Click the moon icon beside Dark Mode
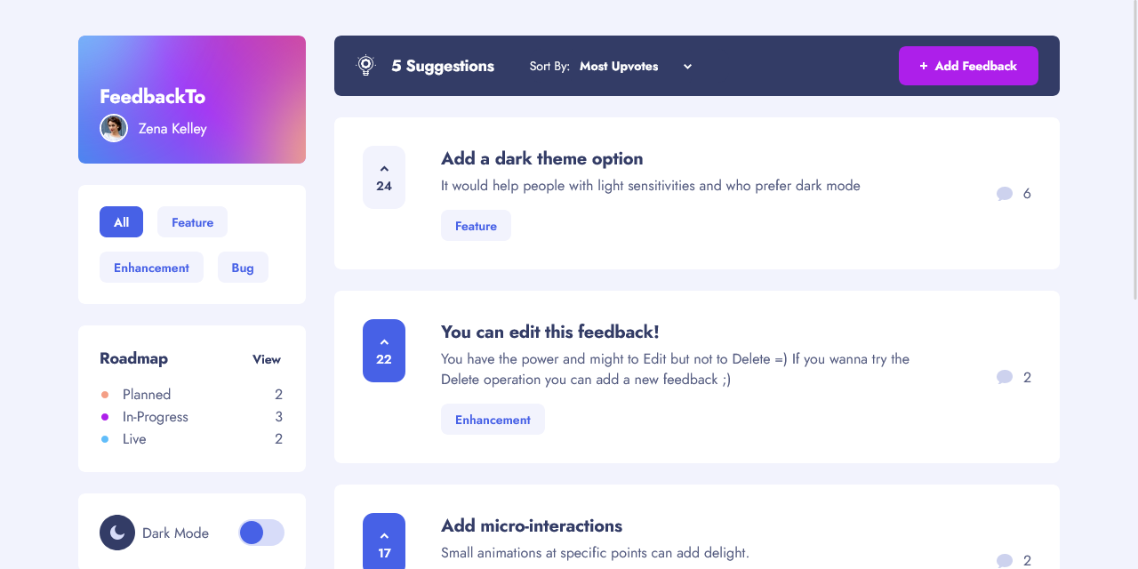 point(116,533)
